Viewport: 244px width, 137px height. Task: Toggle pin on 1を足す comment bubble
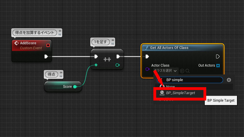click(x=113, y=40)
